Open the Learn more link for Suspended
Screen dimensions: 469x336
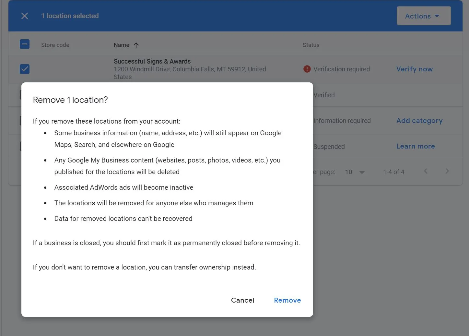pyautogui.click(x=415, y=146)
